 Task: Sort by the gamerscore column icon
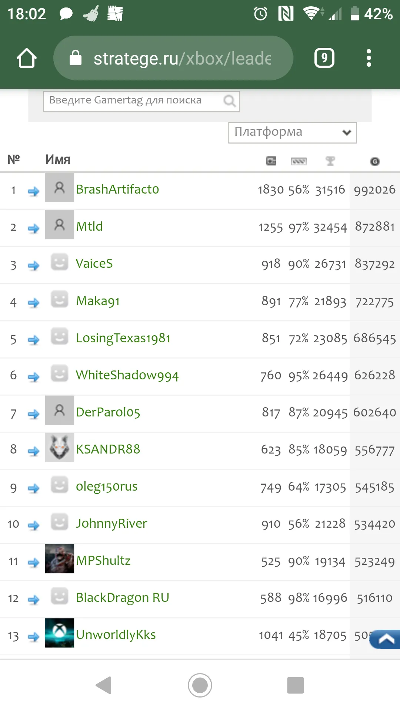(x=375, y=161)
